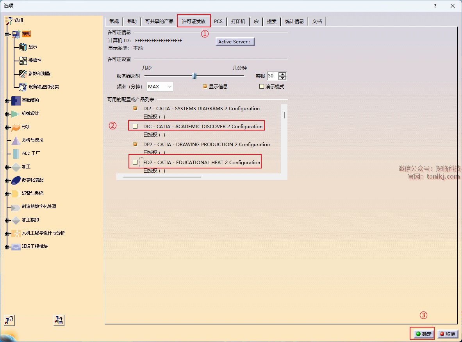Open the 打印机 printers tab
462x342 pixels.
(238, 21)
